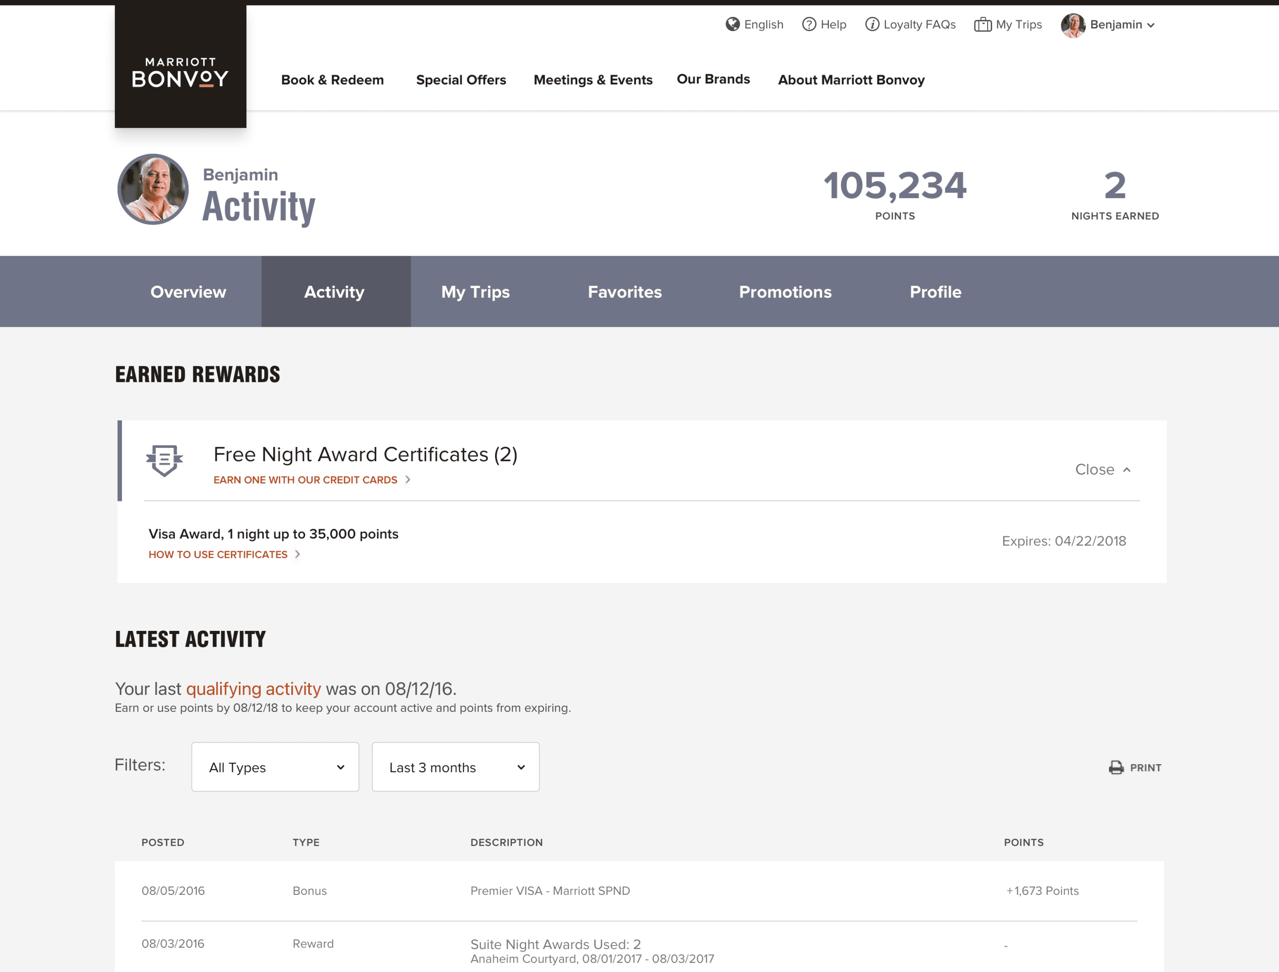Click the 08/05/2016 posted date
Viewport: 1279px width, 972px height.
173,890
